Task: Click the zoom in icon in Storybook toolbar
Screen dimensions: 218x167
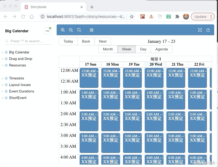Action: [x=63, y=30]
